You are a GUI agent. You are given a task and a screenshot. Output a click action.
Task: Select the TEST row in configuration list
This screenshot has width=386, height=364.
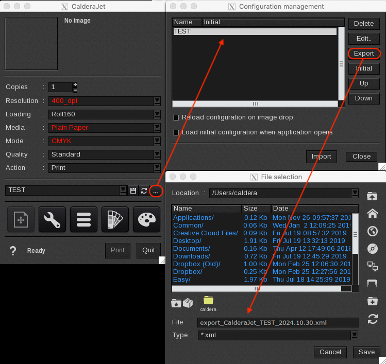click(x=255, y=31)
